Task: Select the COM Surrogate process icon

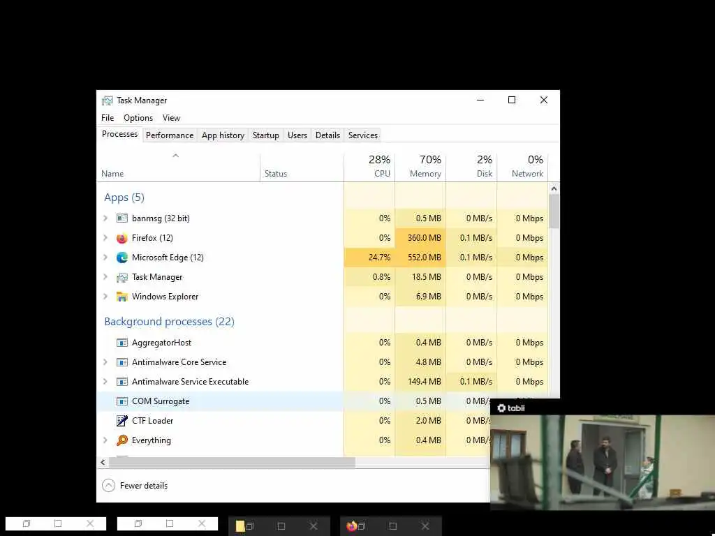Action: coord(121,401)
